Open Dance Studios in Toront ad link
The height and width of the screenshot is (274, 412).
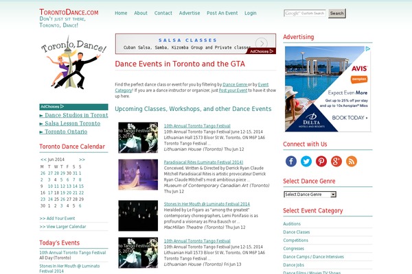[76, 115]
